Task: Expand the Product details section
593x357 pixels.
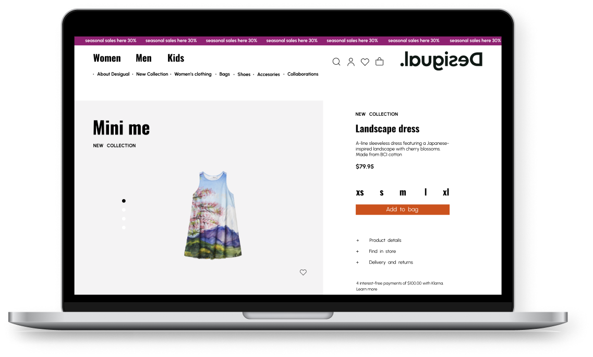Action: tap(385, 240)
